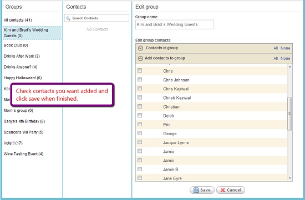
Task: Click the scroll down arrow of contact list
Action: click(x=290, y=178)
